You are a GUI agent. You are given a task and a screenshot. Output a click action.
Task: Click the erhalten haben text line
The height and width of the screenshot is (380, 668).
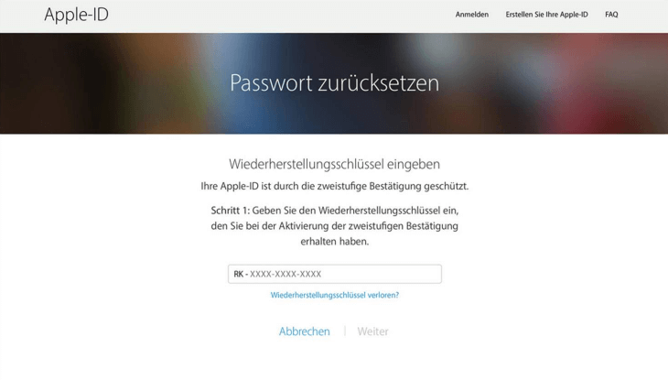point(334,242)
